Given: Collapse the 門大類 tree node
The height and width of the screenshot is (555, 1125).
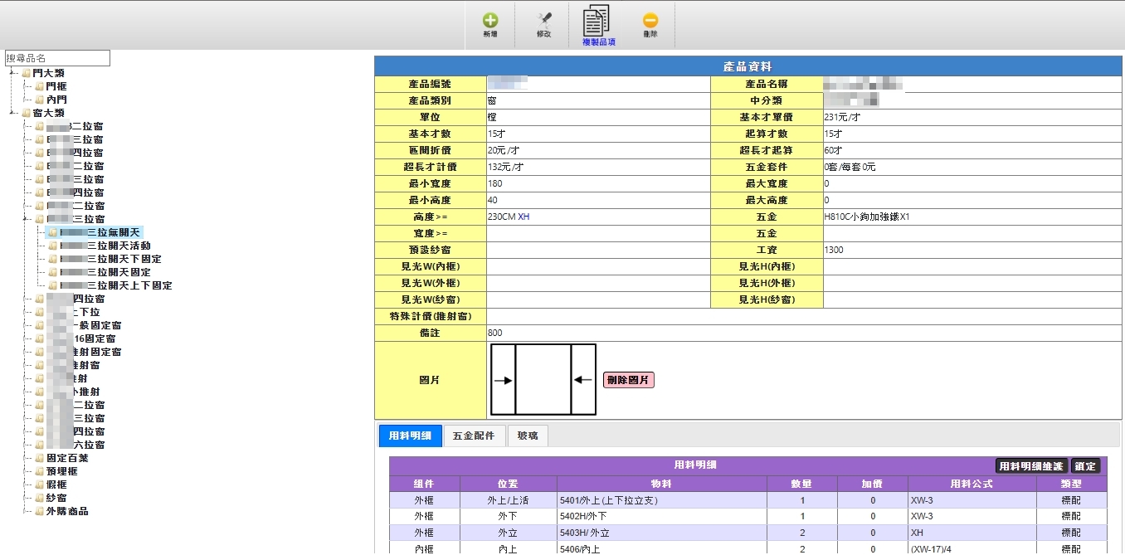Looking at the screenshot, I should pos(12,73).
